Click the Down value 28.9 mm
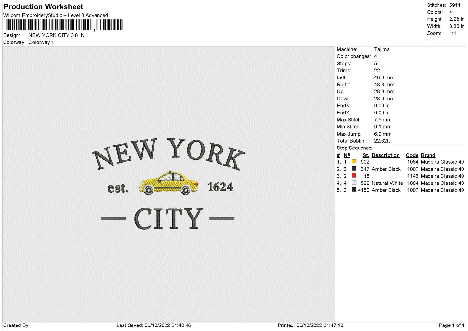This screenshot has height=331, width=468. (x=384, y=99)
